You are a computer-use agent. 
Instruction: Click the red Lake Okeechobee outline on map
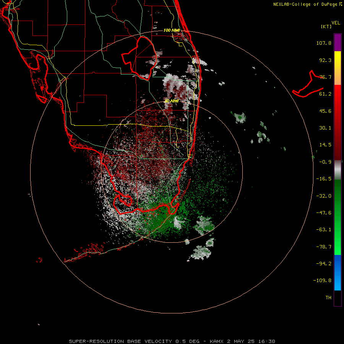[x=140, y=58]
